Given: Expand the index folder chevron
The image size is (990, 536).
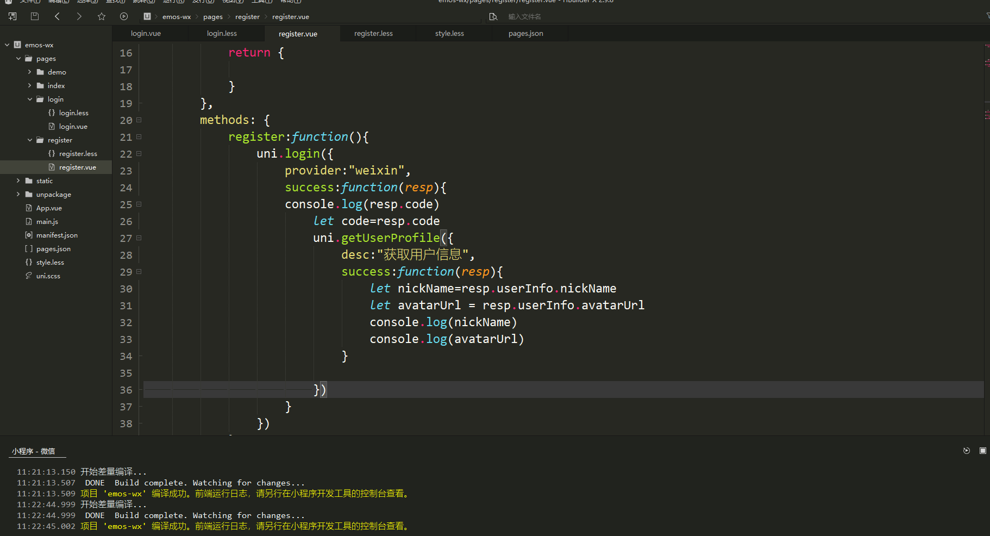Looking at the screenshot, I should tap(30, 85).
